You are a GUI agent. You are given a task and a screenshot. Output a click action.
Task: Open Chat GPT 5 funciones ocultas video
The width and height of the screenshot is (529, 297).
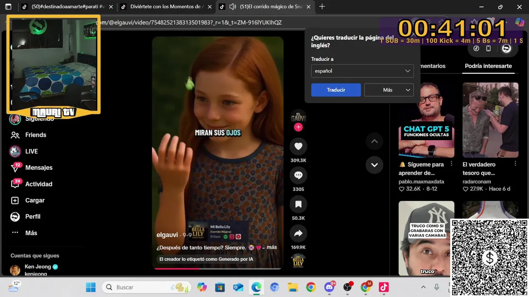coord(426,120)
